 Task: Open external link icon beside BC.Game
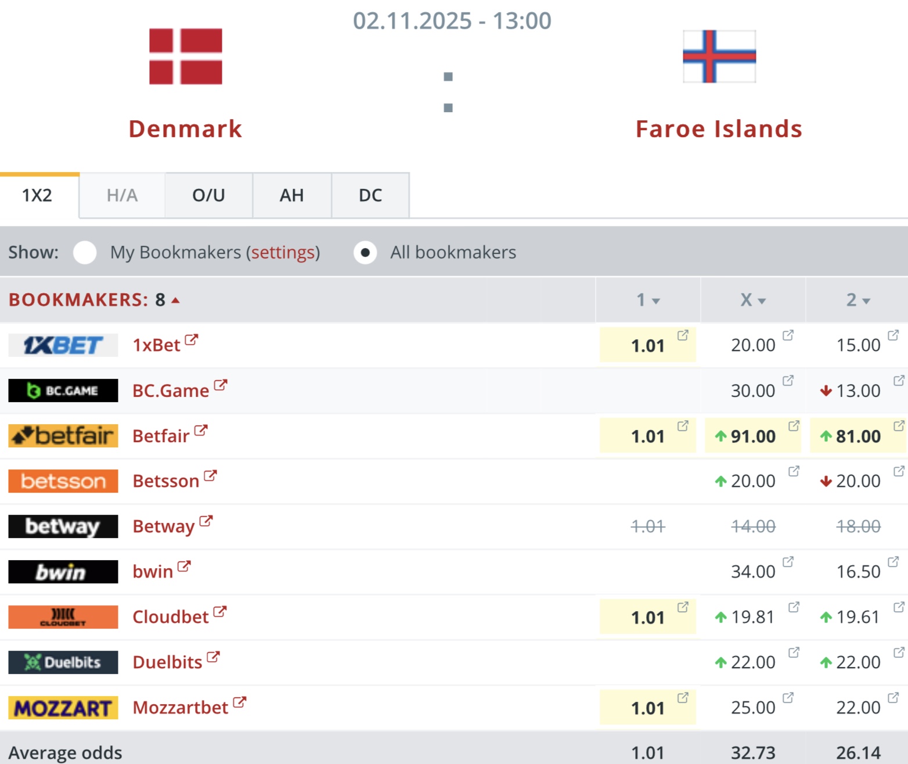221,385
